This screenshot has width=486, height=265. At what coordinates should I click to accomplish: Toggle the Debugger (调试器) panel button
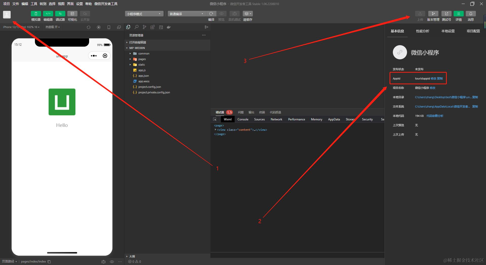coord(60,14)
